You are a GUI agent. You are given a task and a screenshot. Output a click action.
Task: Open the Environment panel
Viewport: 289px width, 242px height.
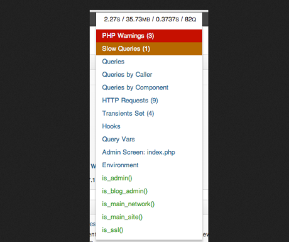click(149, 165)
